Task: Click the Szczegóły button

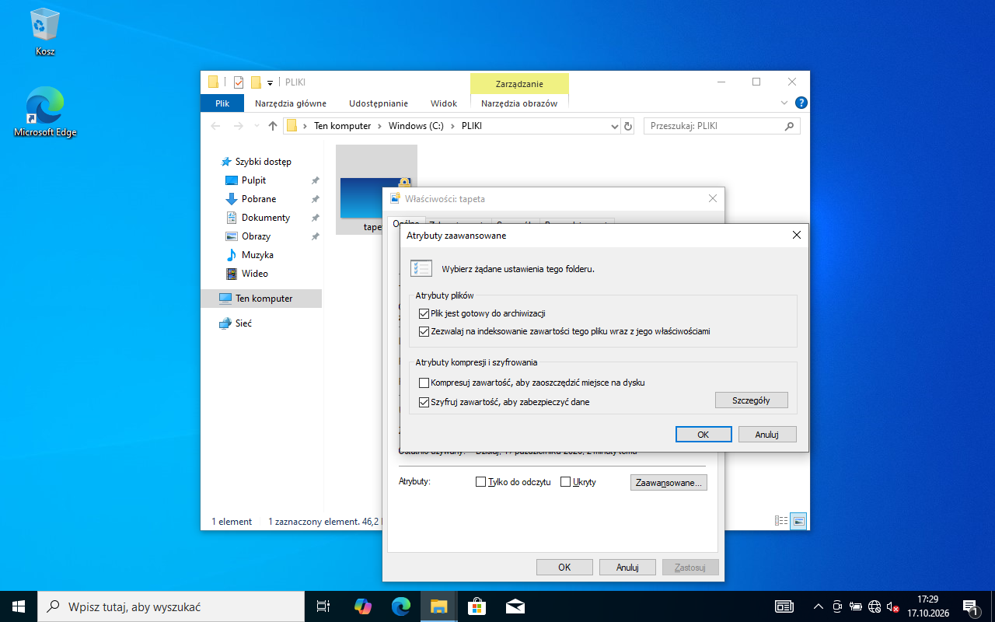Action: click(x=751, y=400)
